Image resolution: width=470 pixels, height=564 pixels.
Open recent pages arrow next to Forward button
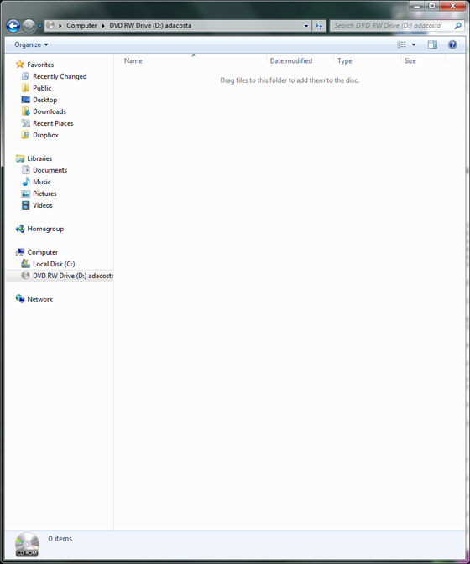(40, 26)
